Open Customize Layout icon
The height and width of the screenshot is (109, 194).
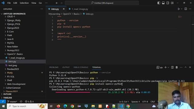172,3
